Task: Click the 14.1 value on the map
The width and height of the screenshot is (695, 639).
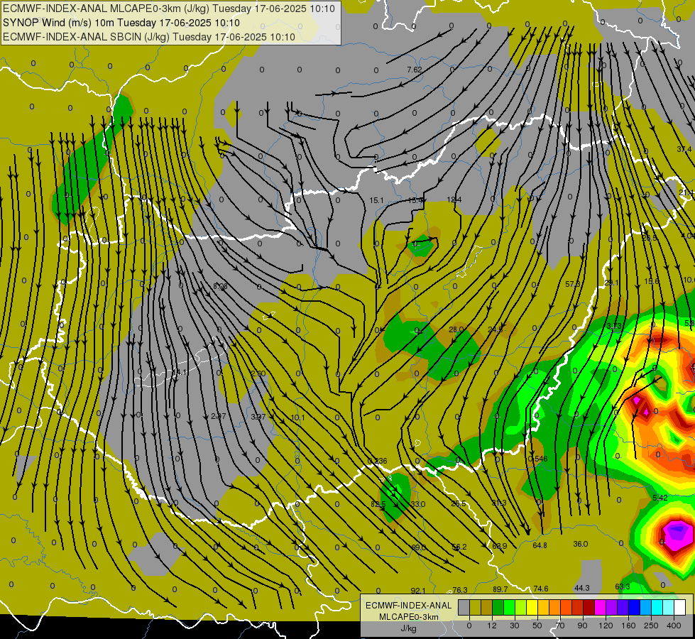Action: pos(179,372)
